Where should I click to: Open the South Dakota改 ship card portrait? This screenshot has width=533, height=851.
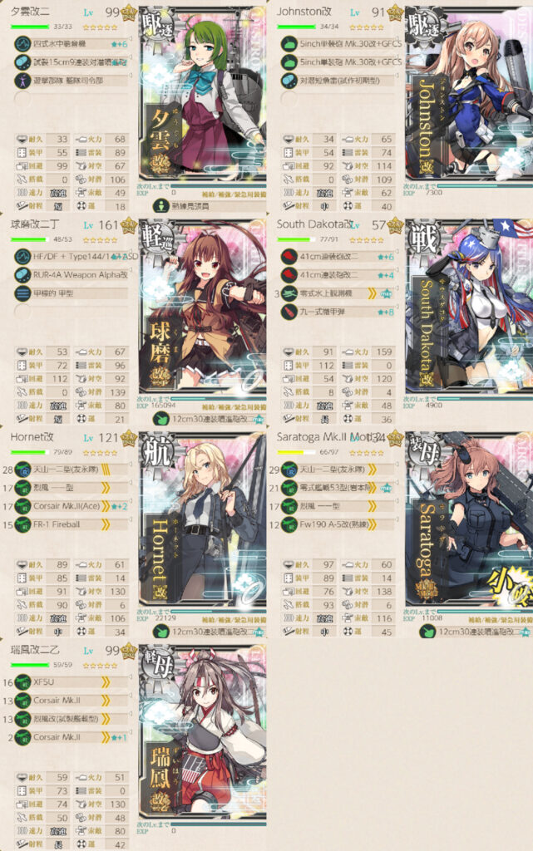469,307
